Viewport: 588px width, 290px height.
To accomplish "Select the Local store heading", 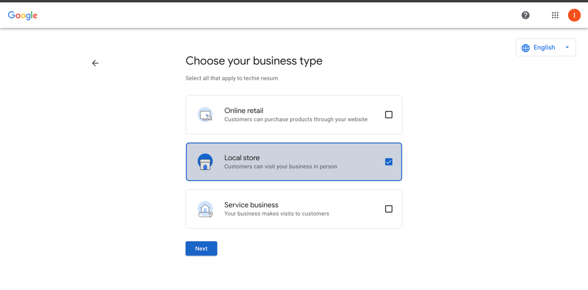I will click(x=242, y=157).
